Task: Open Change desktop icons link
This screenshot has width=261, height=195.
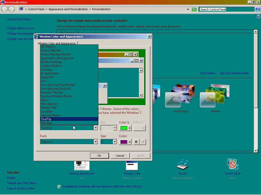Action: [x=20, y=28]
